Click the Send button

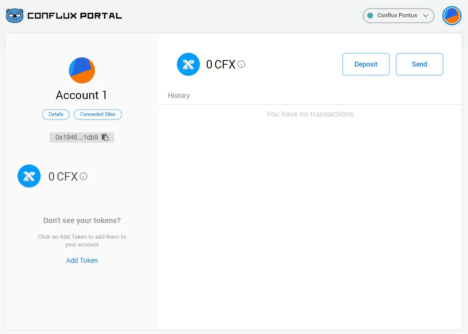pos(419,64)
